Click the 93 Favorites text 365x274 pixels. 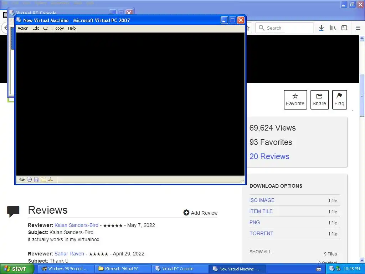pyautogui.click(x=271, y=142)
